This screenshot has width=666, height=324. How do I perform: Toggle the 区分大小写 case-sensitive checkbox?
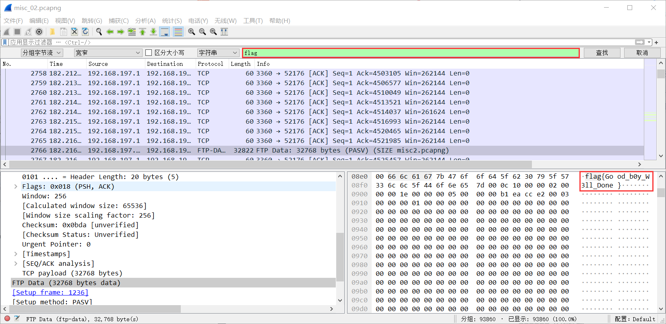pyautogui.click(x=149, y=53)
